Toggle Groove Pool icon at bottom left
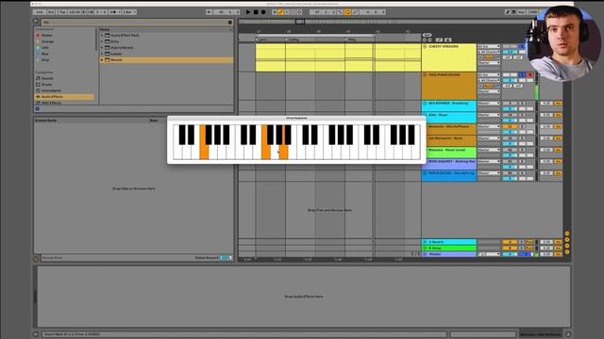Viewport: 604px width, 339px height. pos(36,259)
